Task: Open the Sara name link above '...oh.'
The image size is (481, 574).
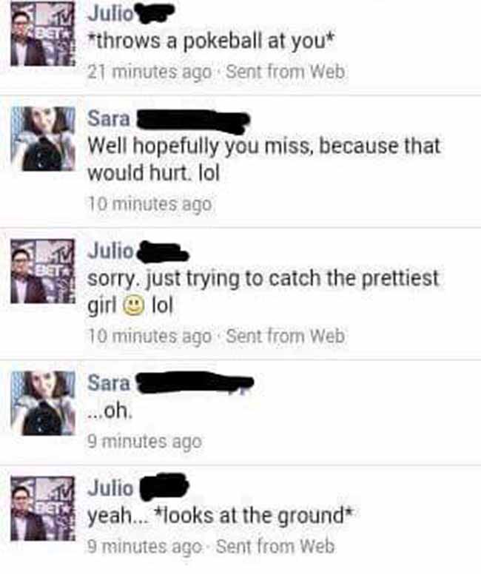Action: [109, 382]
